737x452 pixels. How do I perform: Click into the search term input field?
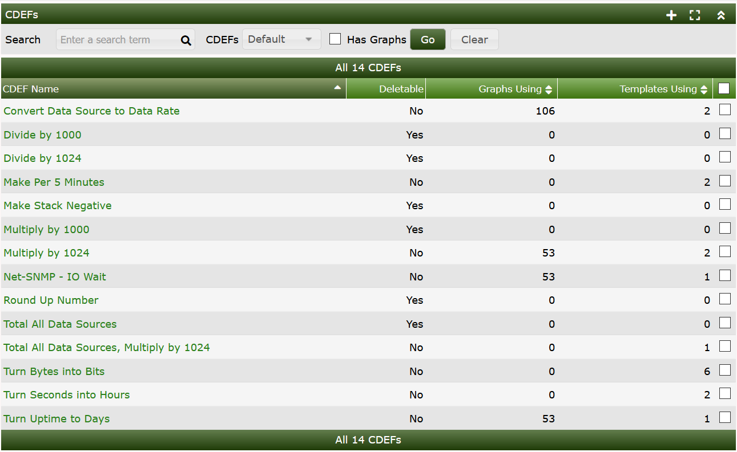pos(117,40)
